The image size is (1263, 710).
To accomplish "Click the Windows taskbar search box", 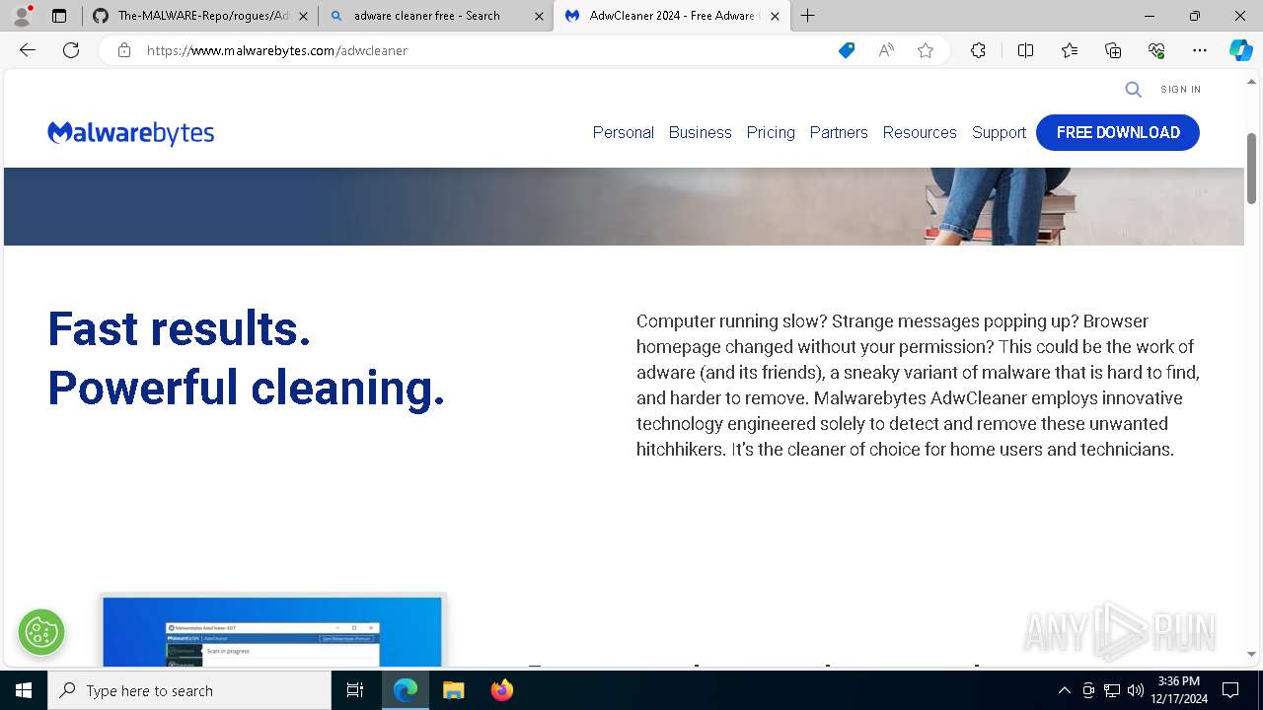I will [189, 690].
